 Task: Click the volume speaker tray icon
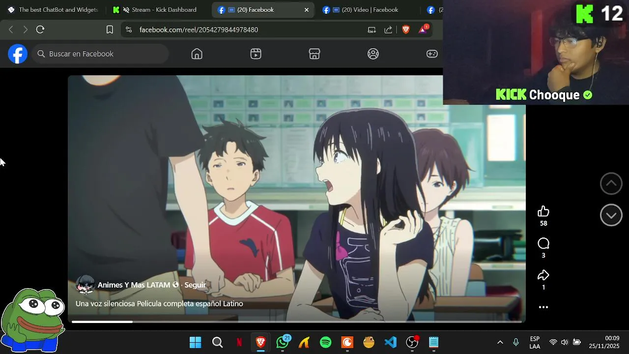pyautogui.click(x=564, y=342)
